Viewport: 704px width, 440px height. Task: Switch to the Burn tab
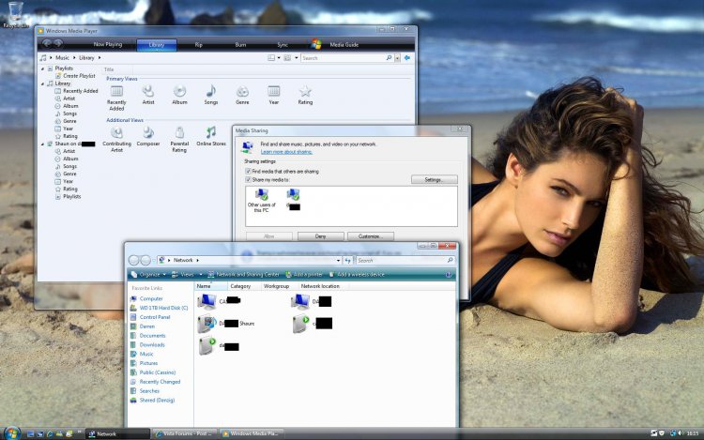coord(240,45)
